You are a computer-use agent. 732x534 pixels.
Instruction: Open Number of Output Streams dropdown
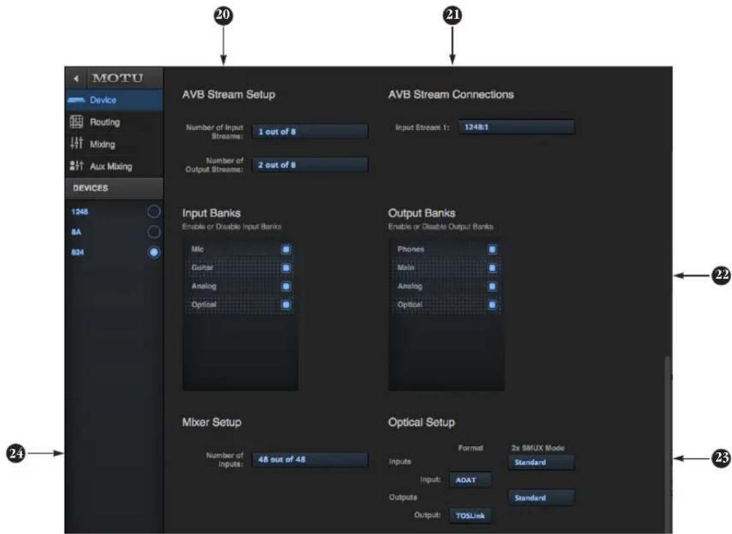pyautogui.click(x=310, y=165)
